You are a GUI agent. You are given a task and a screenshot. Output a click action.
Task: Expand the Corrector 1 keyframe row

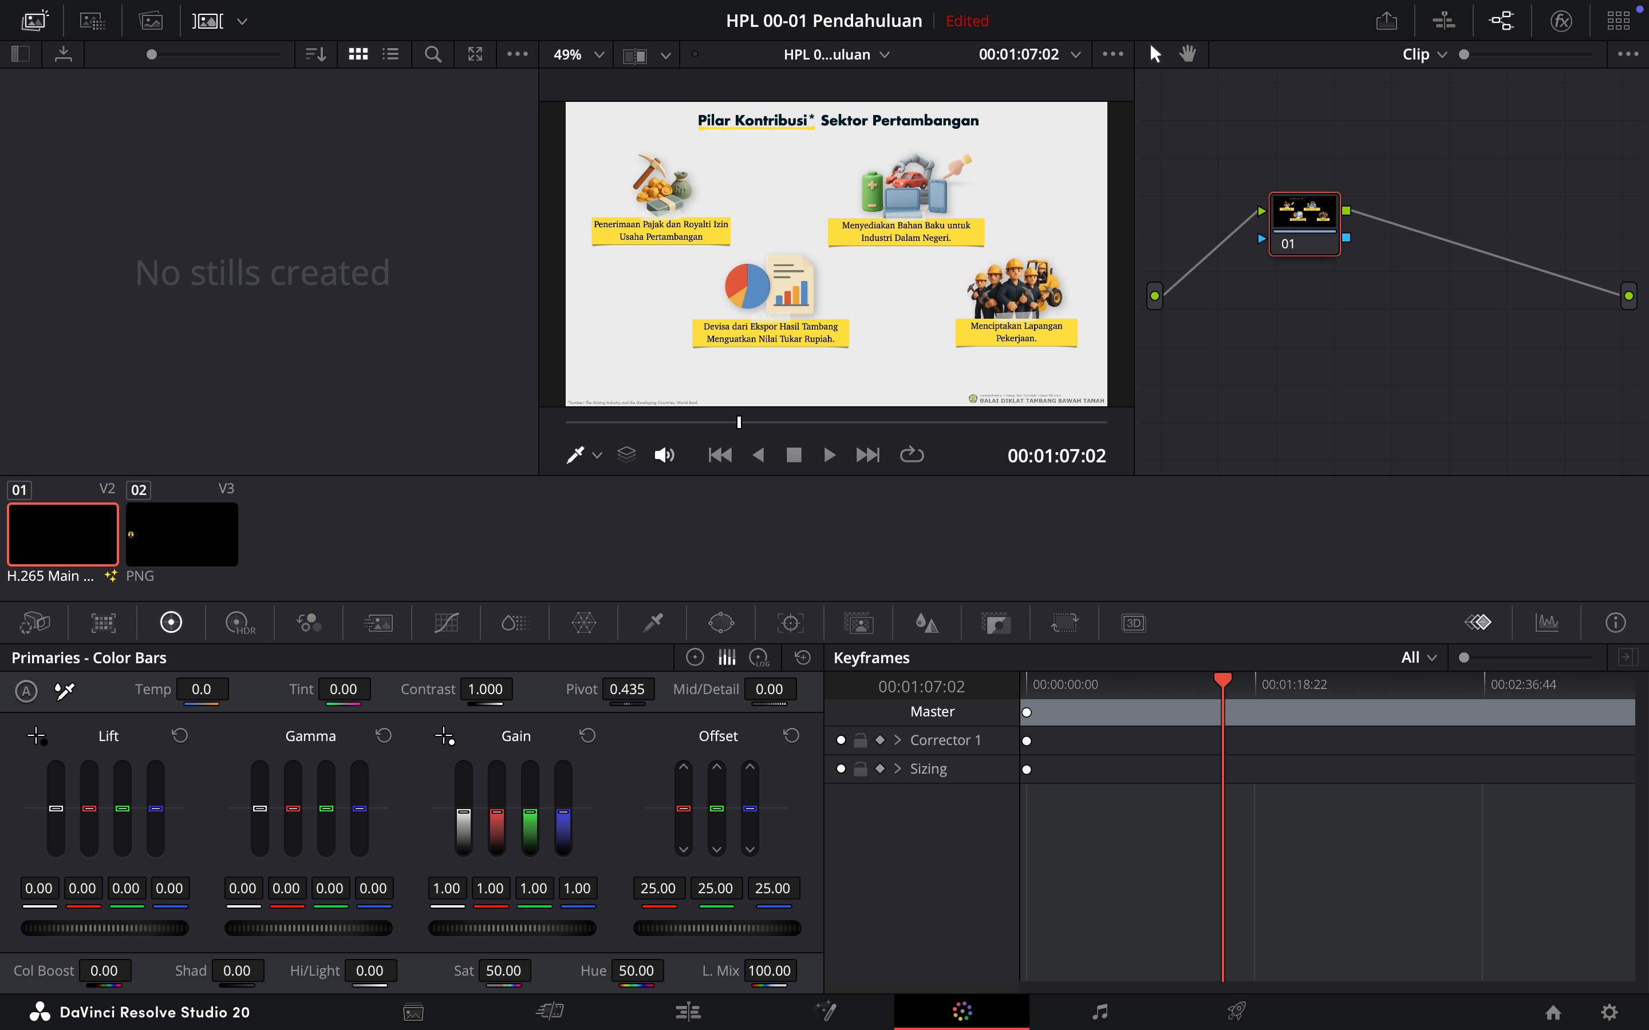tap(897, 740)
